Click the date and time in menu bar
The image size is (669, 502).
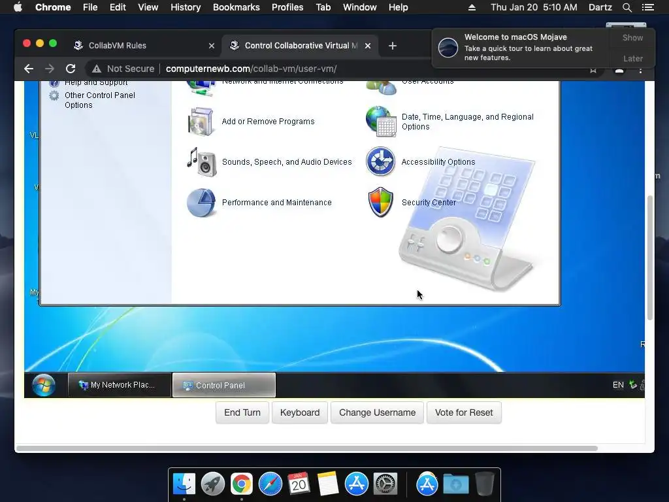click(x=534, y=7)
